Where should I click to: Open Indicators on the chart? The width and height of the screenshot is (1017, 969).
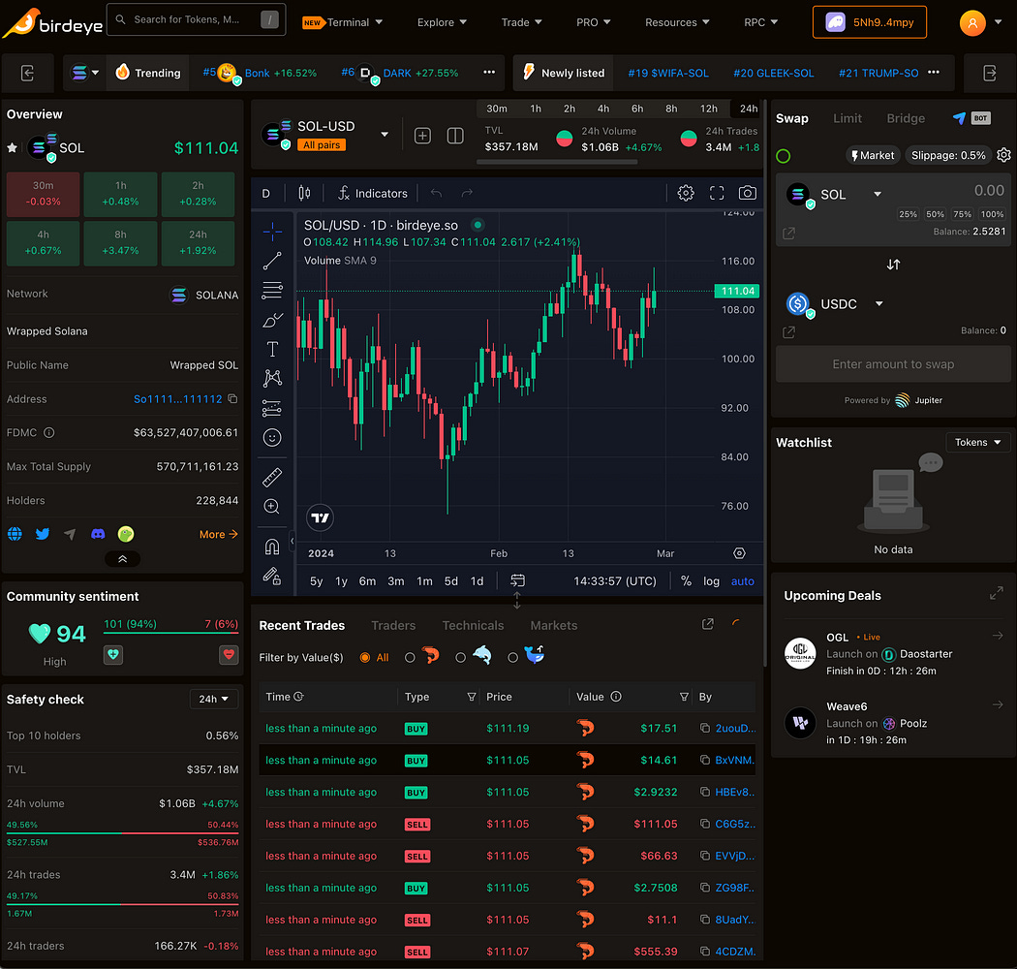point(373,193)
